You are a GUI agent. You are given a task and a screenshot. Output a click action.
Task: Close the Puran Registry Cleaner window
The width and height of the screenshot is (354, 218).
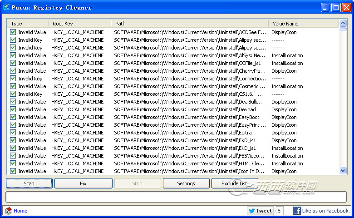point(346,8)
